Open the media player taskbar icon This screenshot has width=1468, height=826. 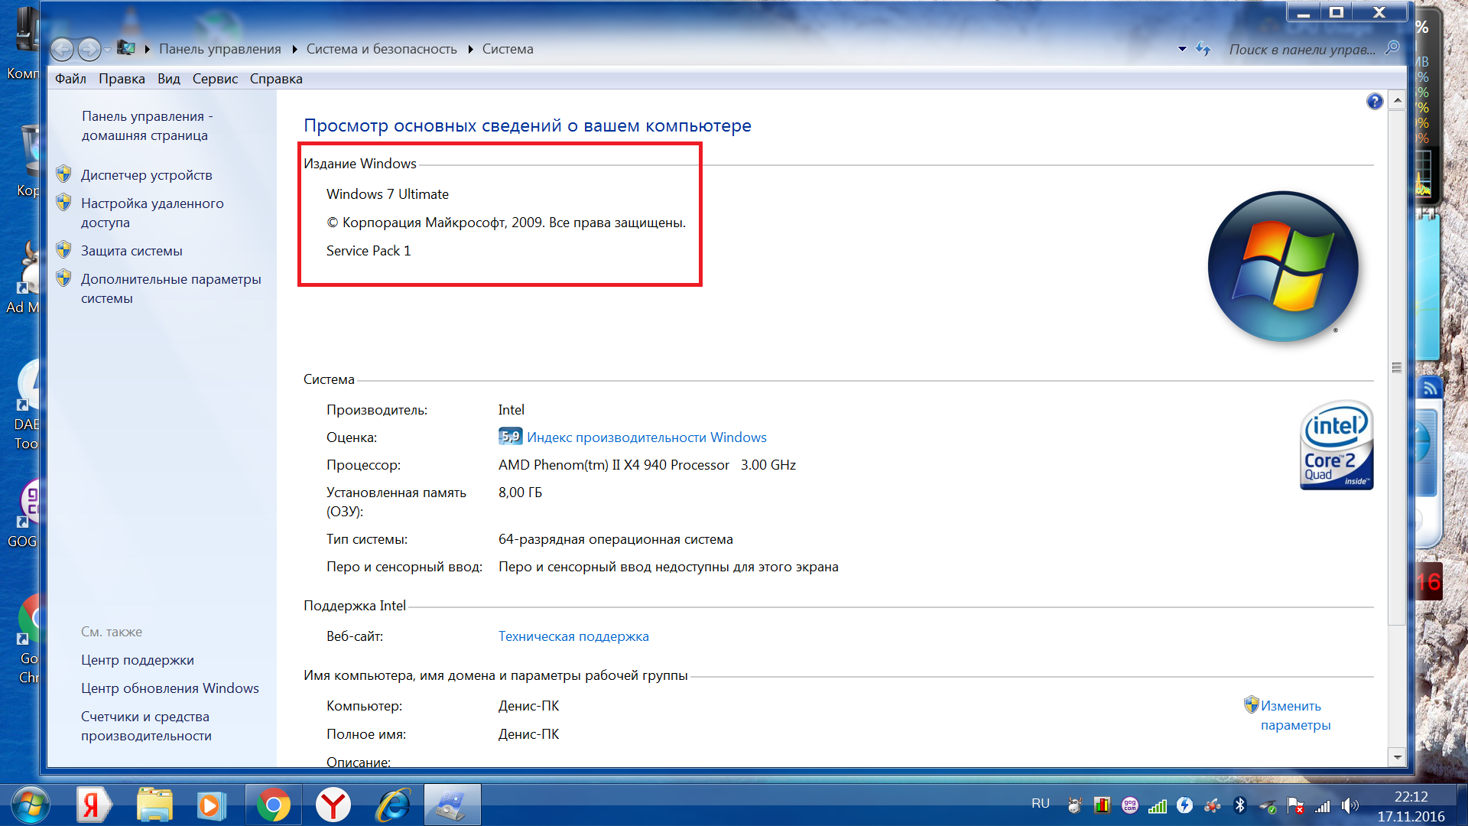coord(211,805)
